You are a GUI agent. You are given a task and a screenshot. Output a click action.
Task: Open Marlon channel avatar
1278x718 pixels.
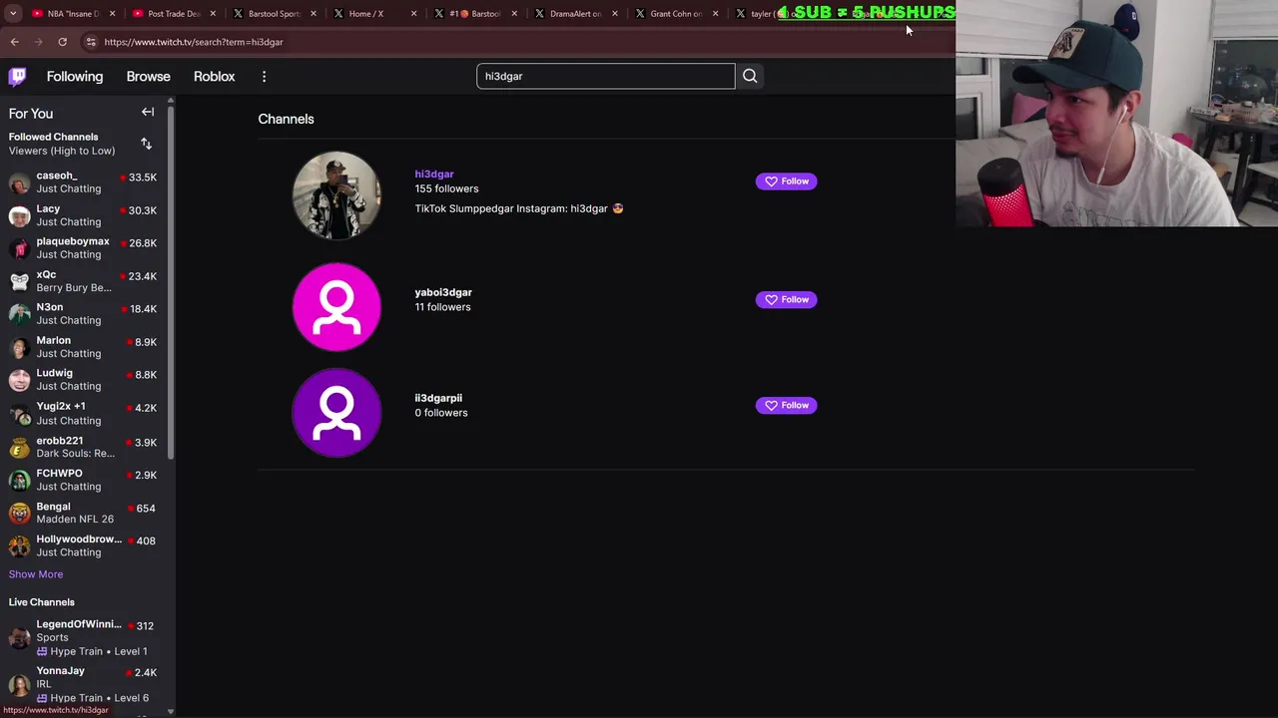coord(19,347)
